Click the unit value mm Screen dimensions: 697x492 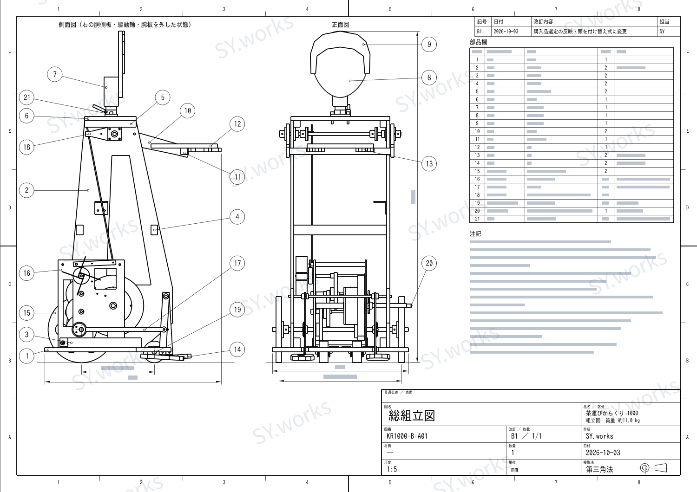tap(514, 469)
